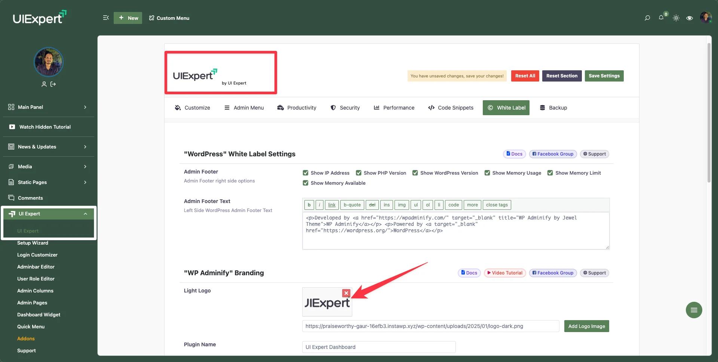Click the Watch Hidden Tutorial play icon
The image size is (718, 362).
[x=12, y=127]
